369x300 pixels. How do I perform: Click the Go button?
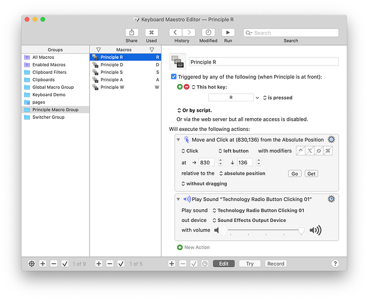tap(295, 173)
